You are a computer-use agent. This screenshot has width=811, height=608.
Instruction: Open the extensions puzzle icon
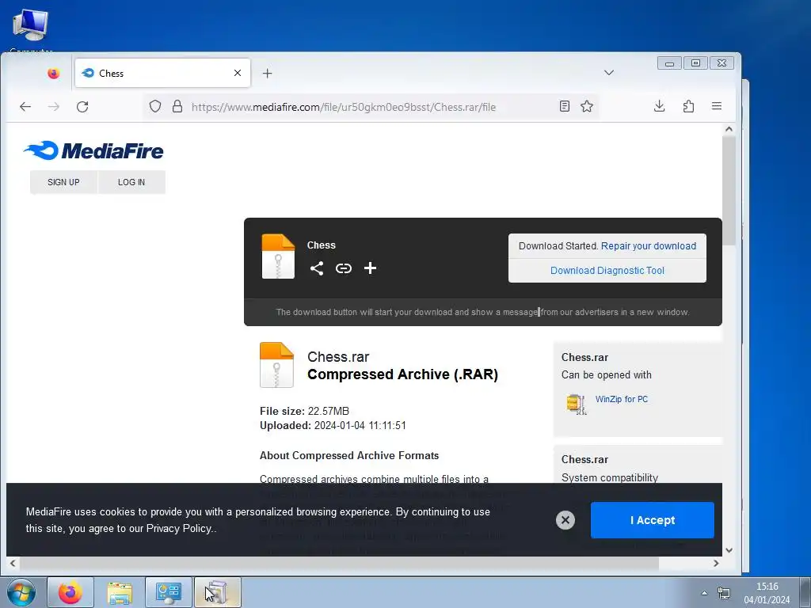(688, 106)
